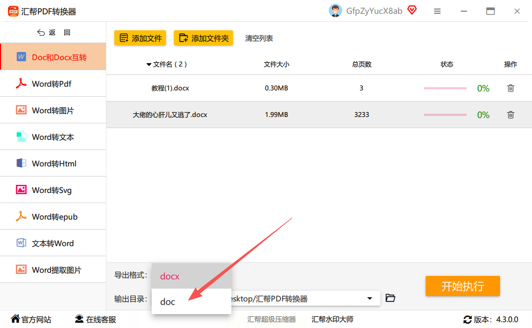This screenshot has height=328, width=532.
Task: Click the 操作 column header
Action: click(511, 64)
